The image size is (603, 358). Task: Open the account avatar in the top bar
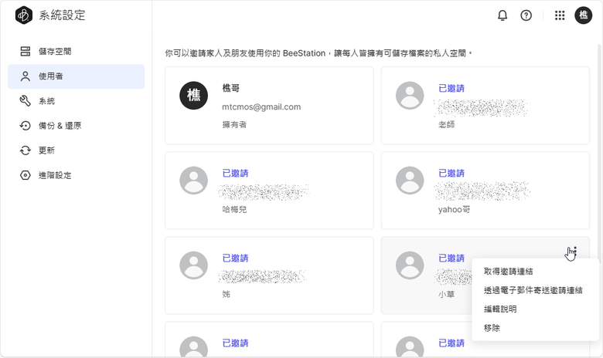(x=584, y=15)
